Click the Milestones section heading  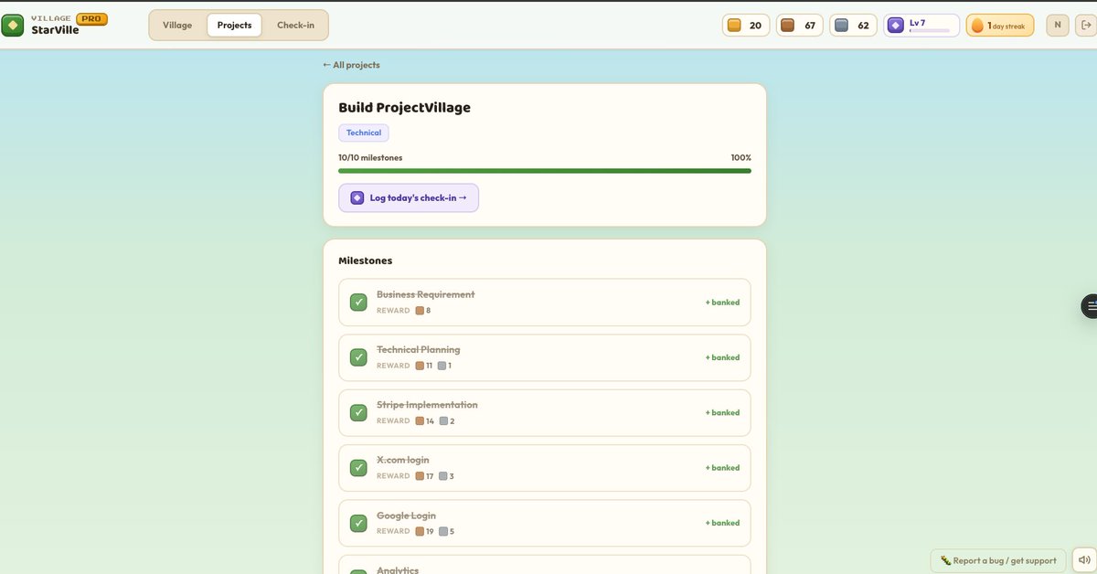(366, 260)
